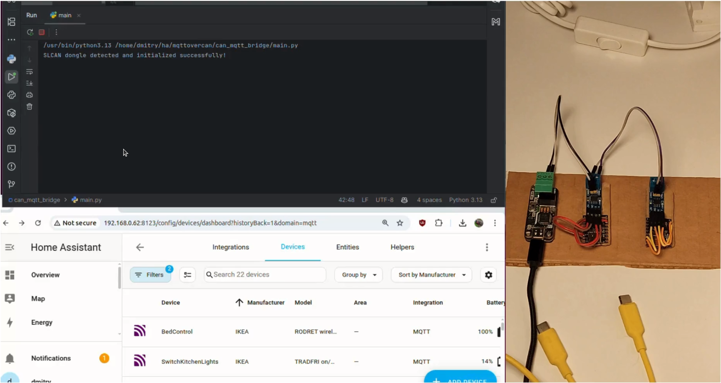Open the Group by dropdown

tap(359, 275)
